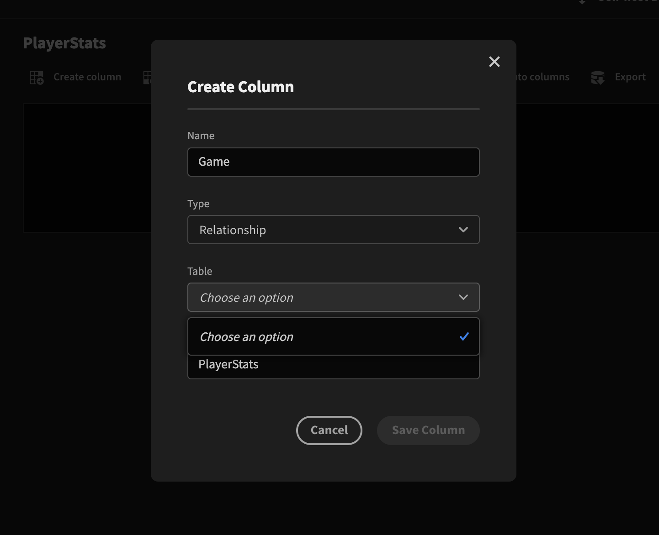The image size is (659, 535).
Task: Click the to columns toolbar option
Action: pos(542,77)
